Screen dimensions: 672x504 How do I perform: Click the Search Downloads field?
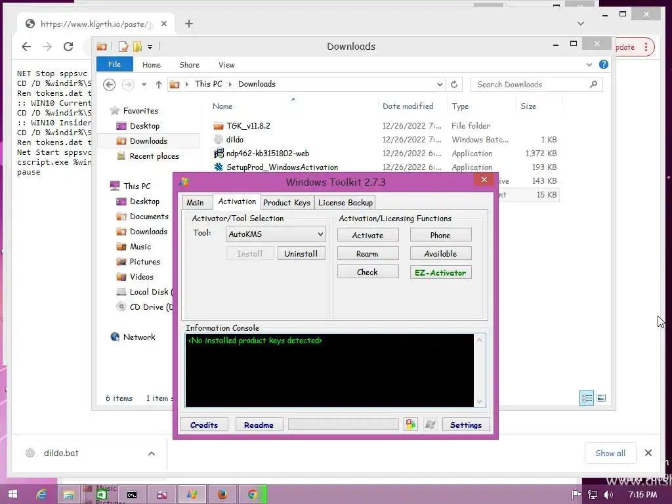coord(537,85)
